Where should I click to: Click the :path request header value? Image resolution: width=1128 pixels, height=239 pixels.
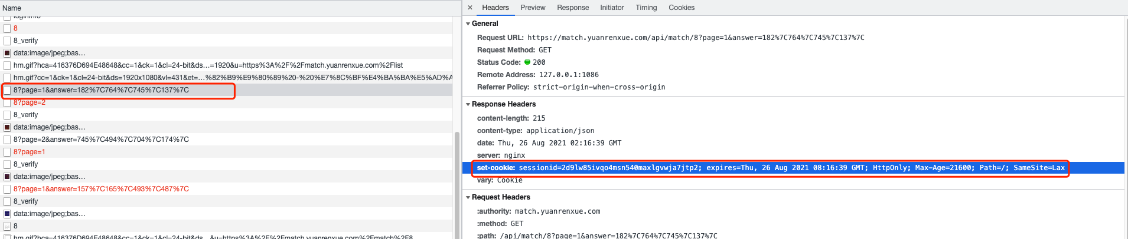click(x=609, y=235)
